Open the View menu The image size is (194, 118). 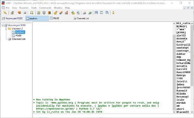pyautogui.click(x=15, y=8)
